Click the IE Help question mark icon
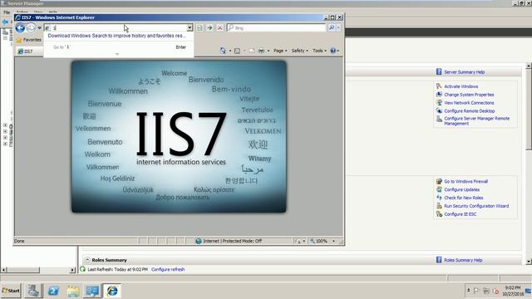Viewport: 532px width, 299px height. click(333, 51)
